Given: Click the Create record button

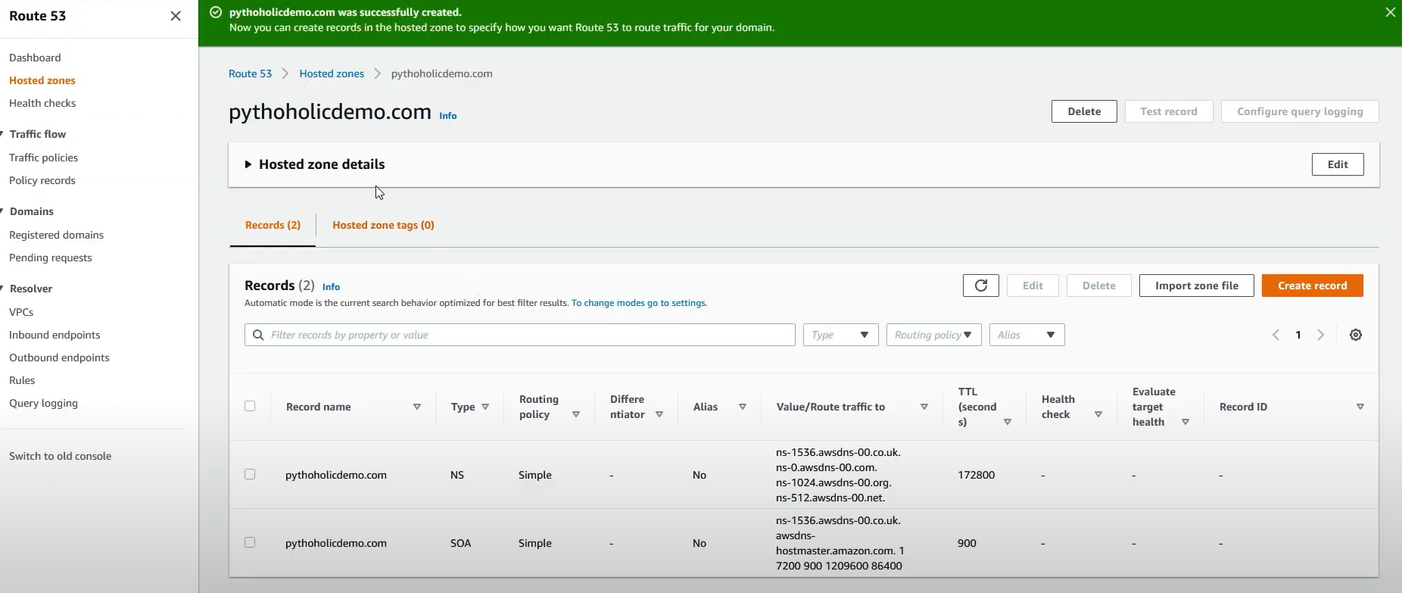Looking at the screenshot, I should click(x=1313, y=286).
